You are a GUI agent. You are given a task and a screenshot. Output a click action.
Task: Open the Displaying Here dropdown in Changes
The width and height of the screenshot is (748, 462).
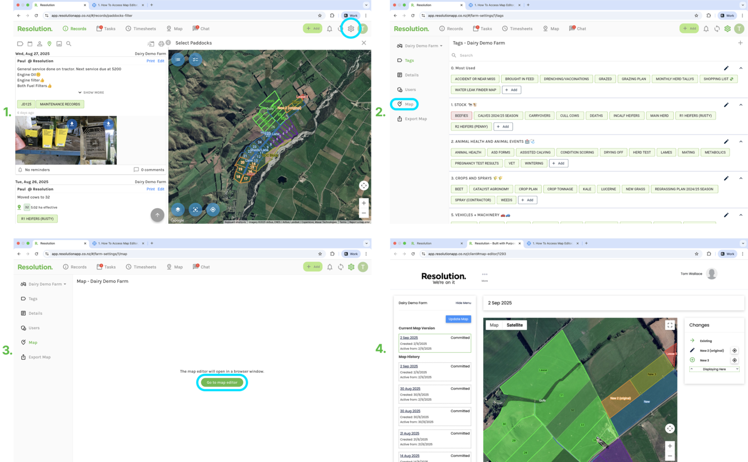click(714, 369)
